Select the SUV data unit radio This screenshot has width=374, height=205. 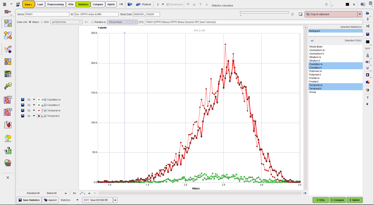pyautogui.click(x=42, y=22)
